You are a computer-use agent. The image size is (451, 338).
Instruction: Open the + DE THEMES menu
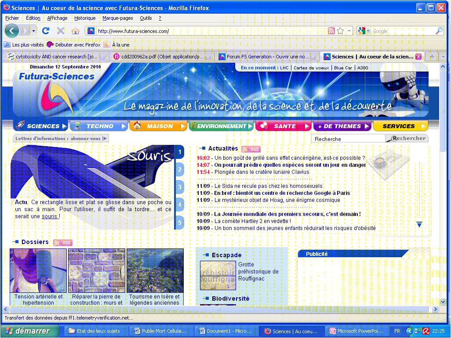coord(342,126)
